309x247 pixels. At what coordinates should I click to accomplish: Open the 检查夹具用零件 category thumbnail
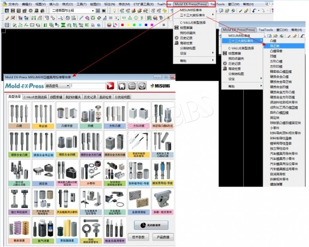coord(115,230)
